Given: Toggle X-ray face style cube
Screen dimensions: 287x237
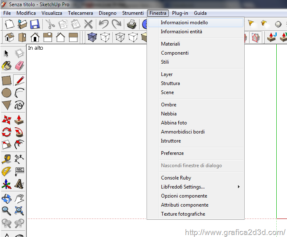Looking at the screenshot, I should tap(93, 38).
